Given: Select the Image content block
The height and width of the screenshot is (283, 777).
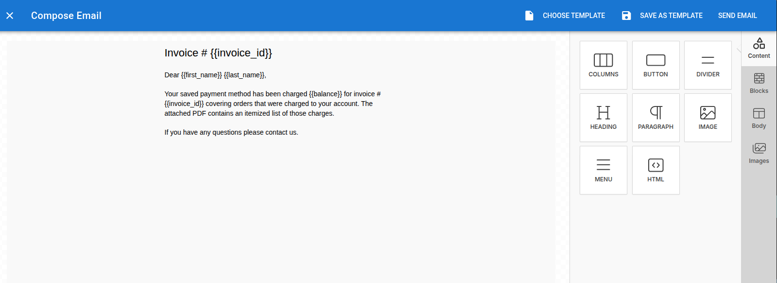Looking at the screenshot, I should point(708,118).
